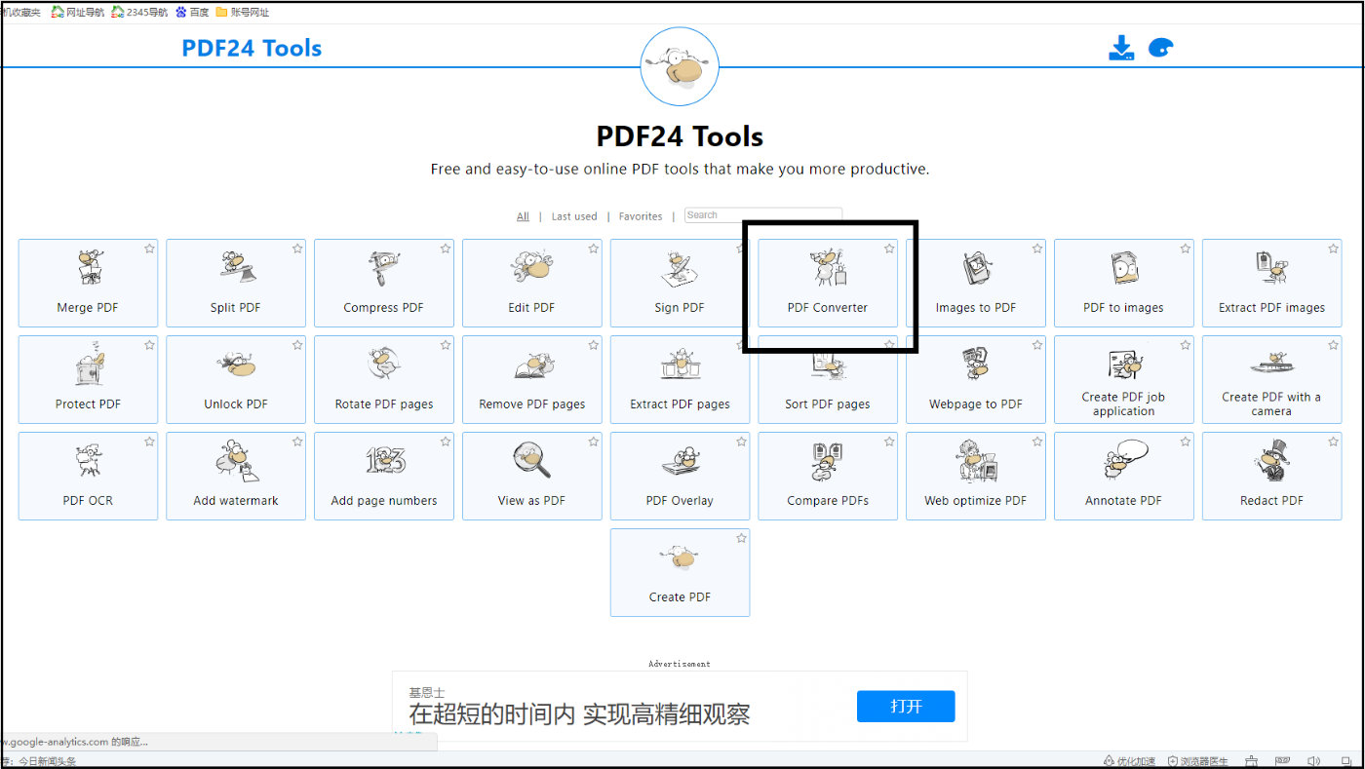
Task: Favorite the Create PDF tool star
Action: click(741, 538)
